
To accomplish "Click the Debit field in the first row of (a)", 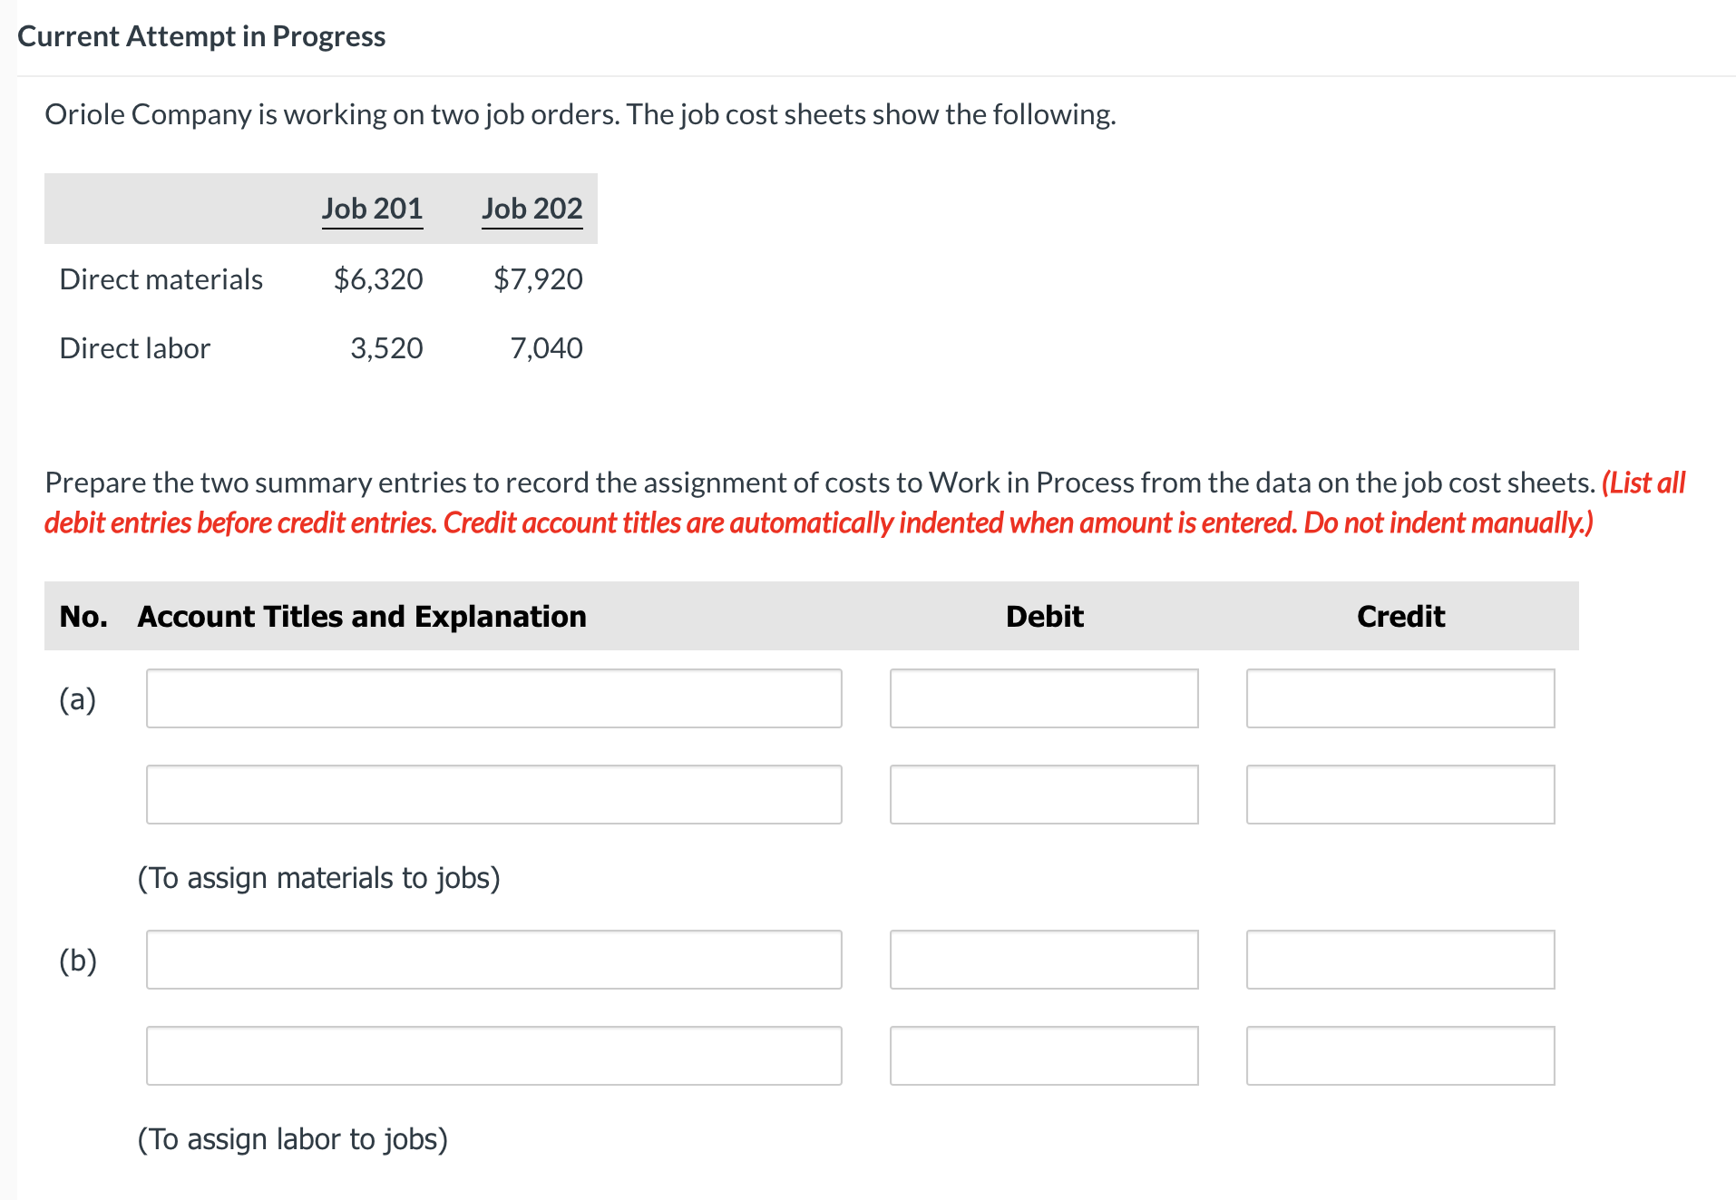I will pyautogui.click(x=1043, y=698).
